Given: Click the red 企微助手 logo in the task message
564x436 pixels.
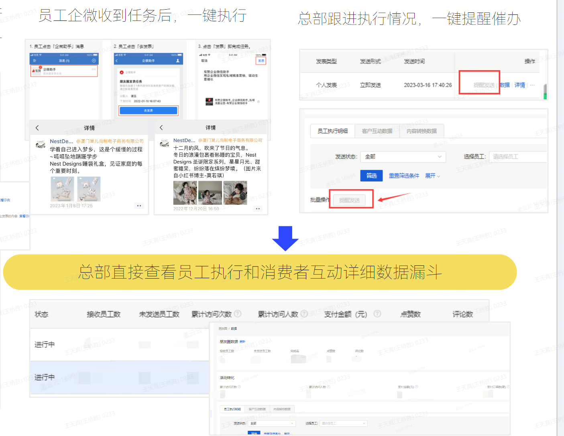Looking at the screenshot, I should coord(122,72).
